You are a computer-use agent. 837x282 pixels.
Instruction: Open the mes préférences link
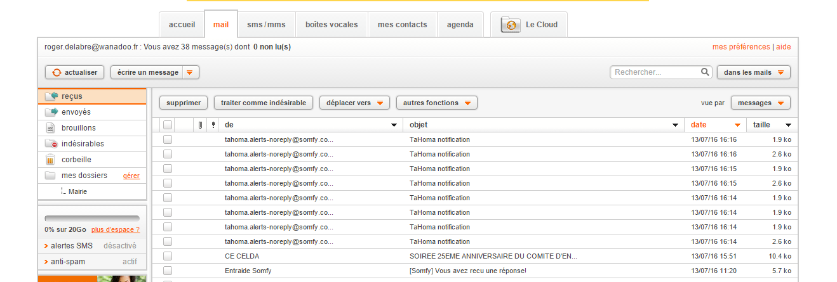coord(740,47)
